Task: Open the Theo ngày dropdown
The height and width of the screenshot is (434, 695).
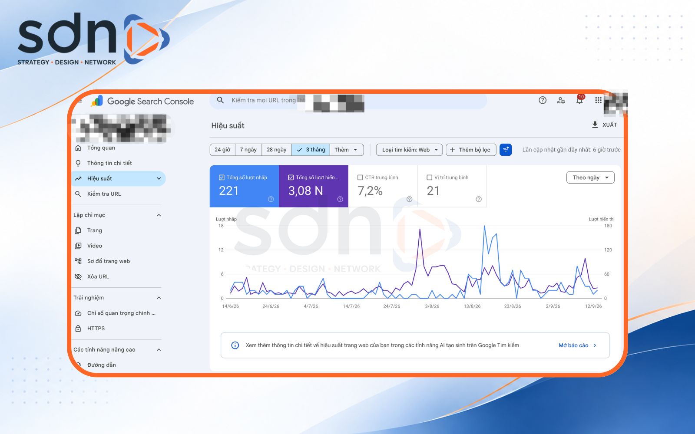Action: point(590,178)
